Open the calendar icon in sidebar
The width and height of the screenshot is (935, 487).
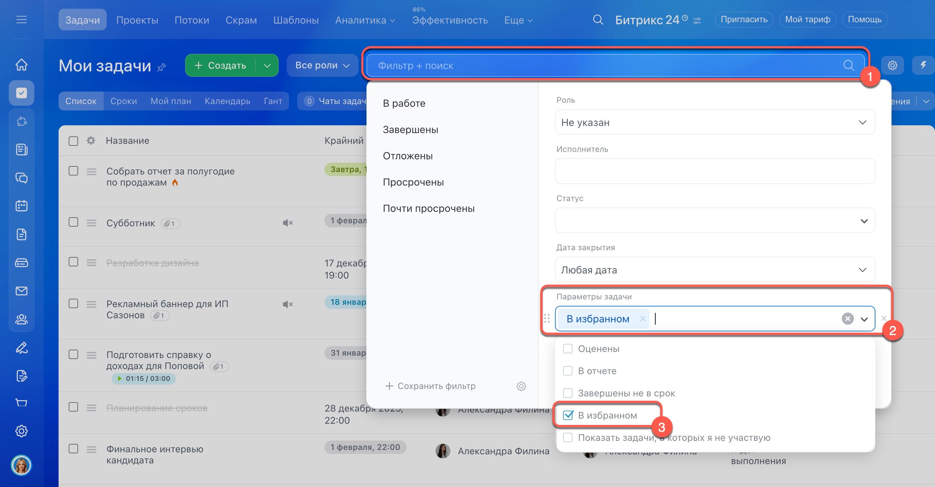click(x=22, y=206)
